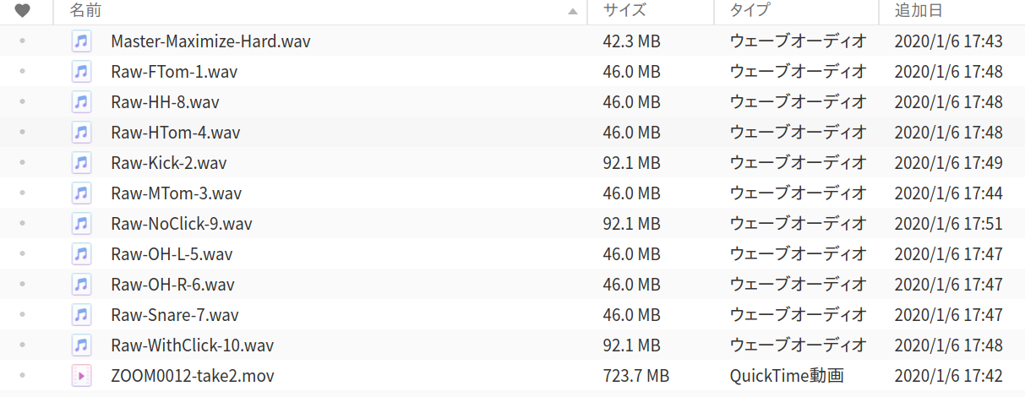Click the music note icon for Raw-FTom-1.wav
Screen dimensions: 1025x397
81,72
